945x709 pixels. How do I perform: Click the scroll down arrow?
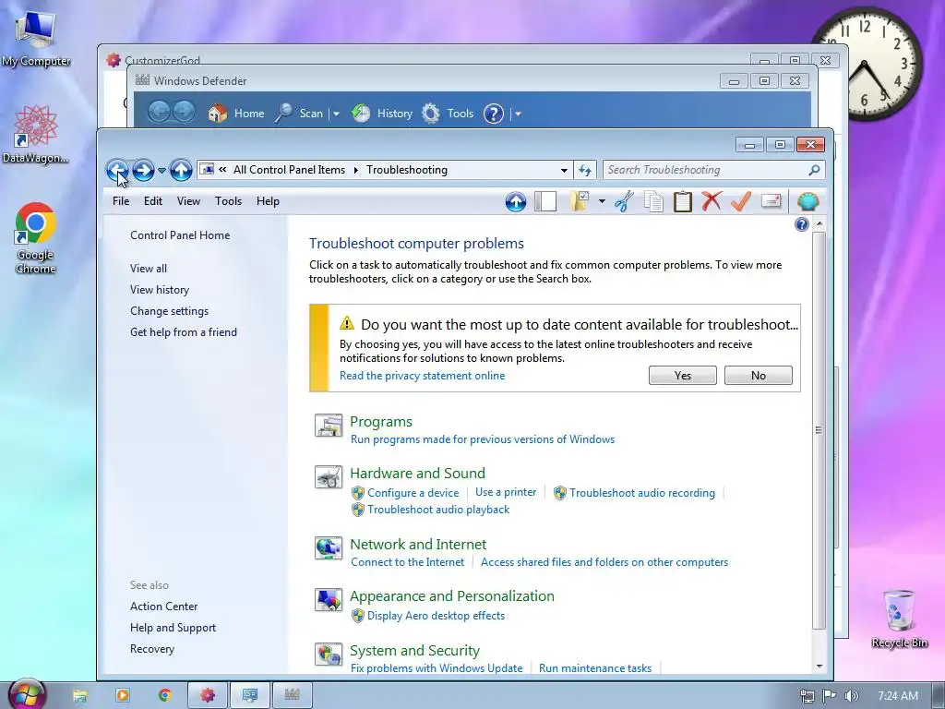(x=819, y=666)
